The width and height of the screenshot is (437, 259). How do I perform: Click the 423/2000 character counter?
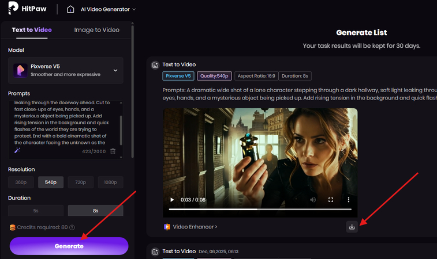pyautogui.click(x=94, y=151)
